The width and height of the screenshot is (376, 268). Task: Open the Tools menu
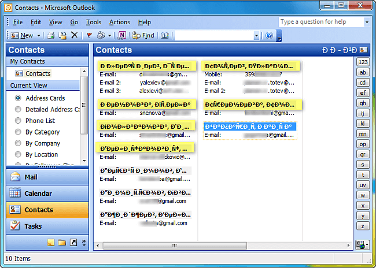click(94, 22)
